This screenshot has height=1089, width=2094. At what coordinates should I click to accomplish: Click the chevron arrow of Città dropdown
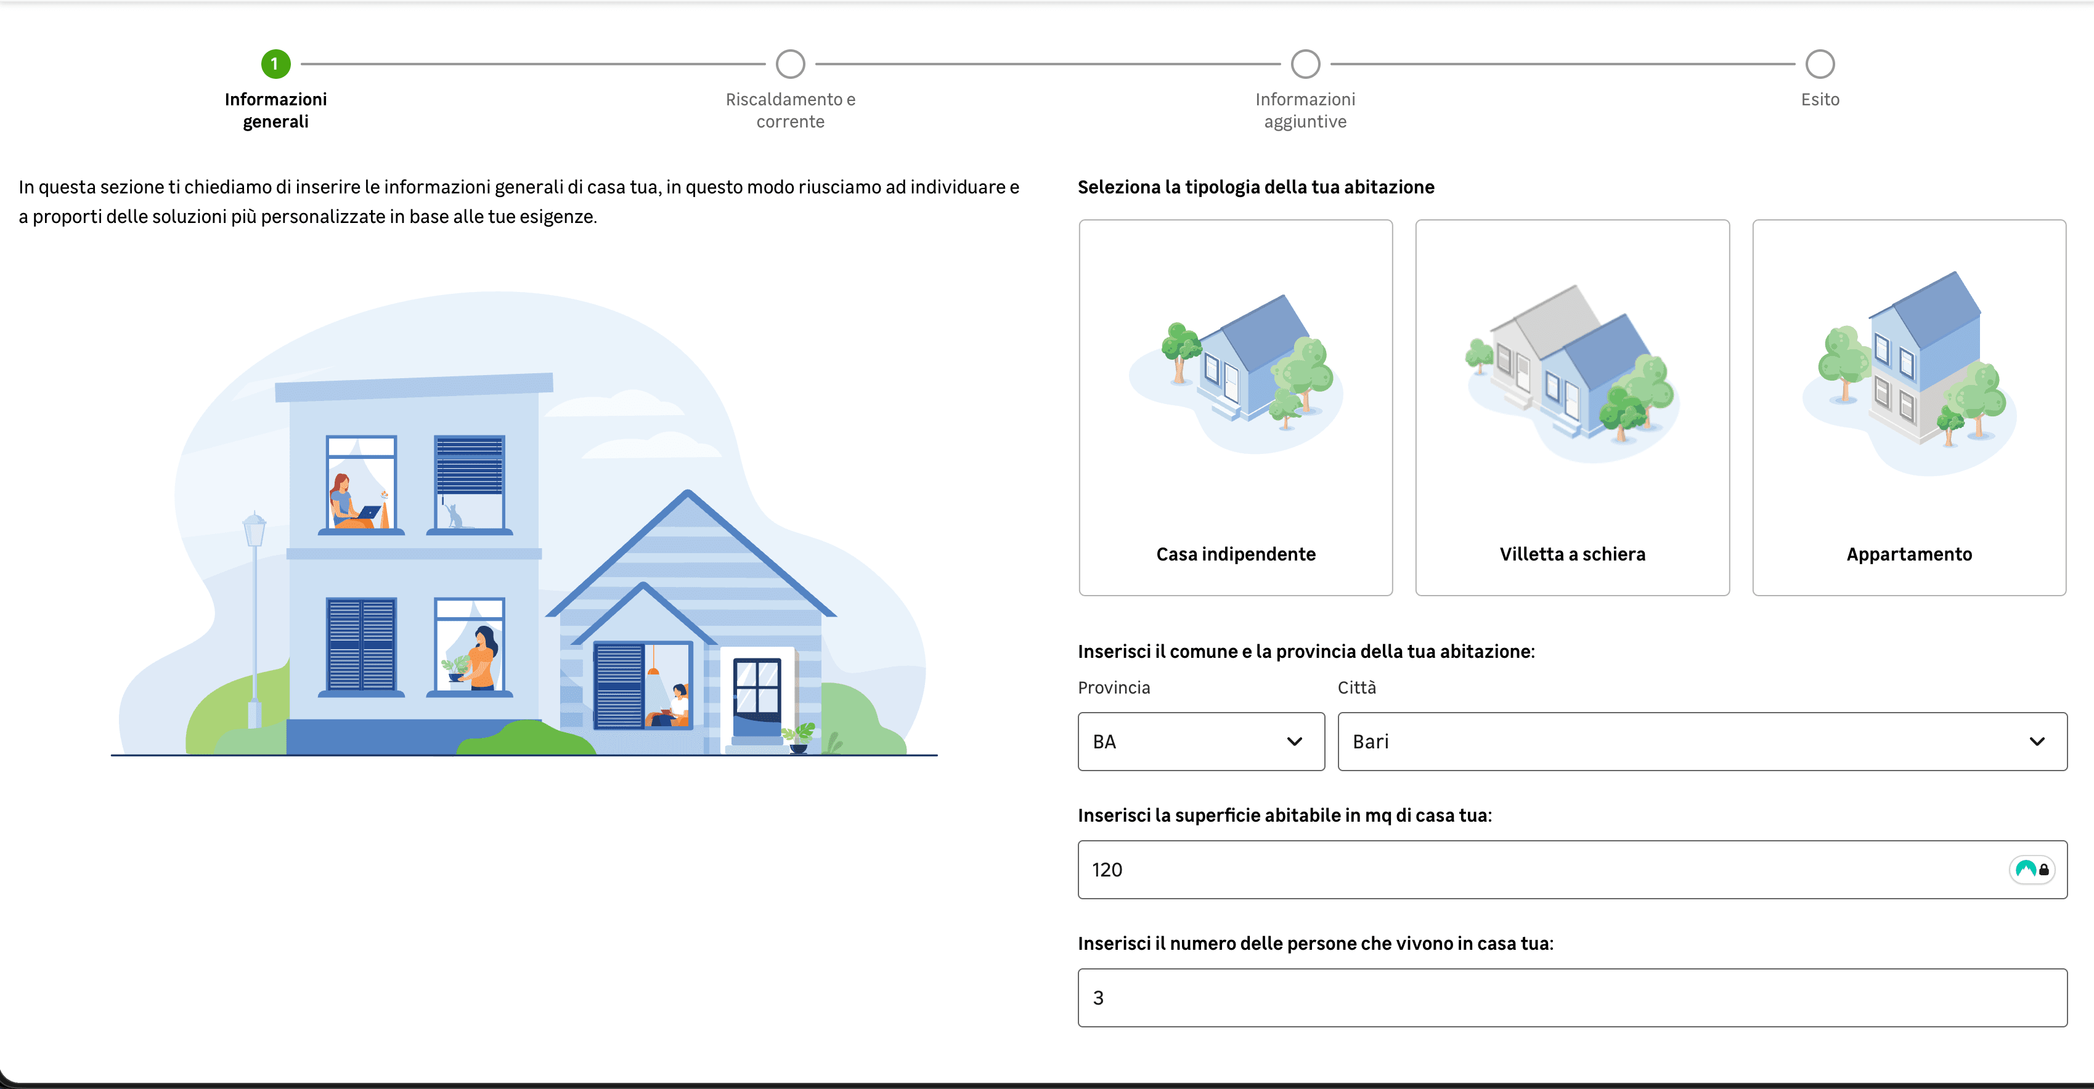[2036, 741]
